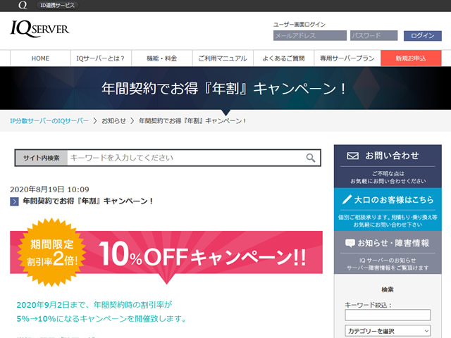Focus the site search keyword field
451x338 pixels.
pos(185,158)
